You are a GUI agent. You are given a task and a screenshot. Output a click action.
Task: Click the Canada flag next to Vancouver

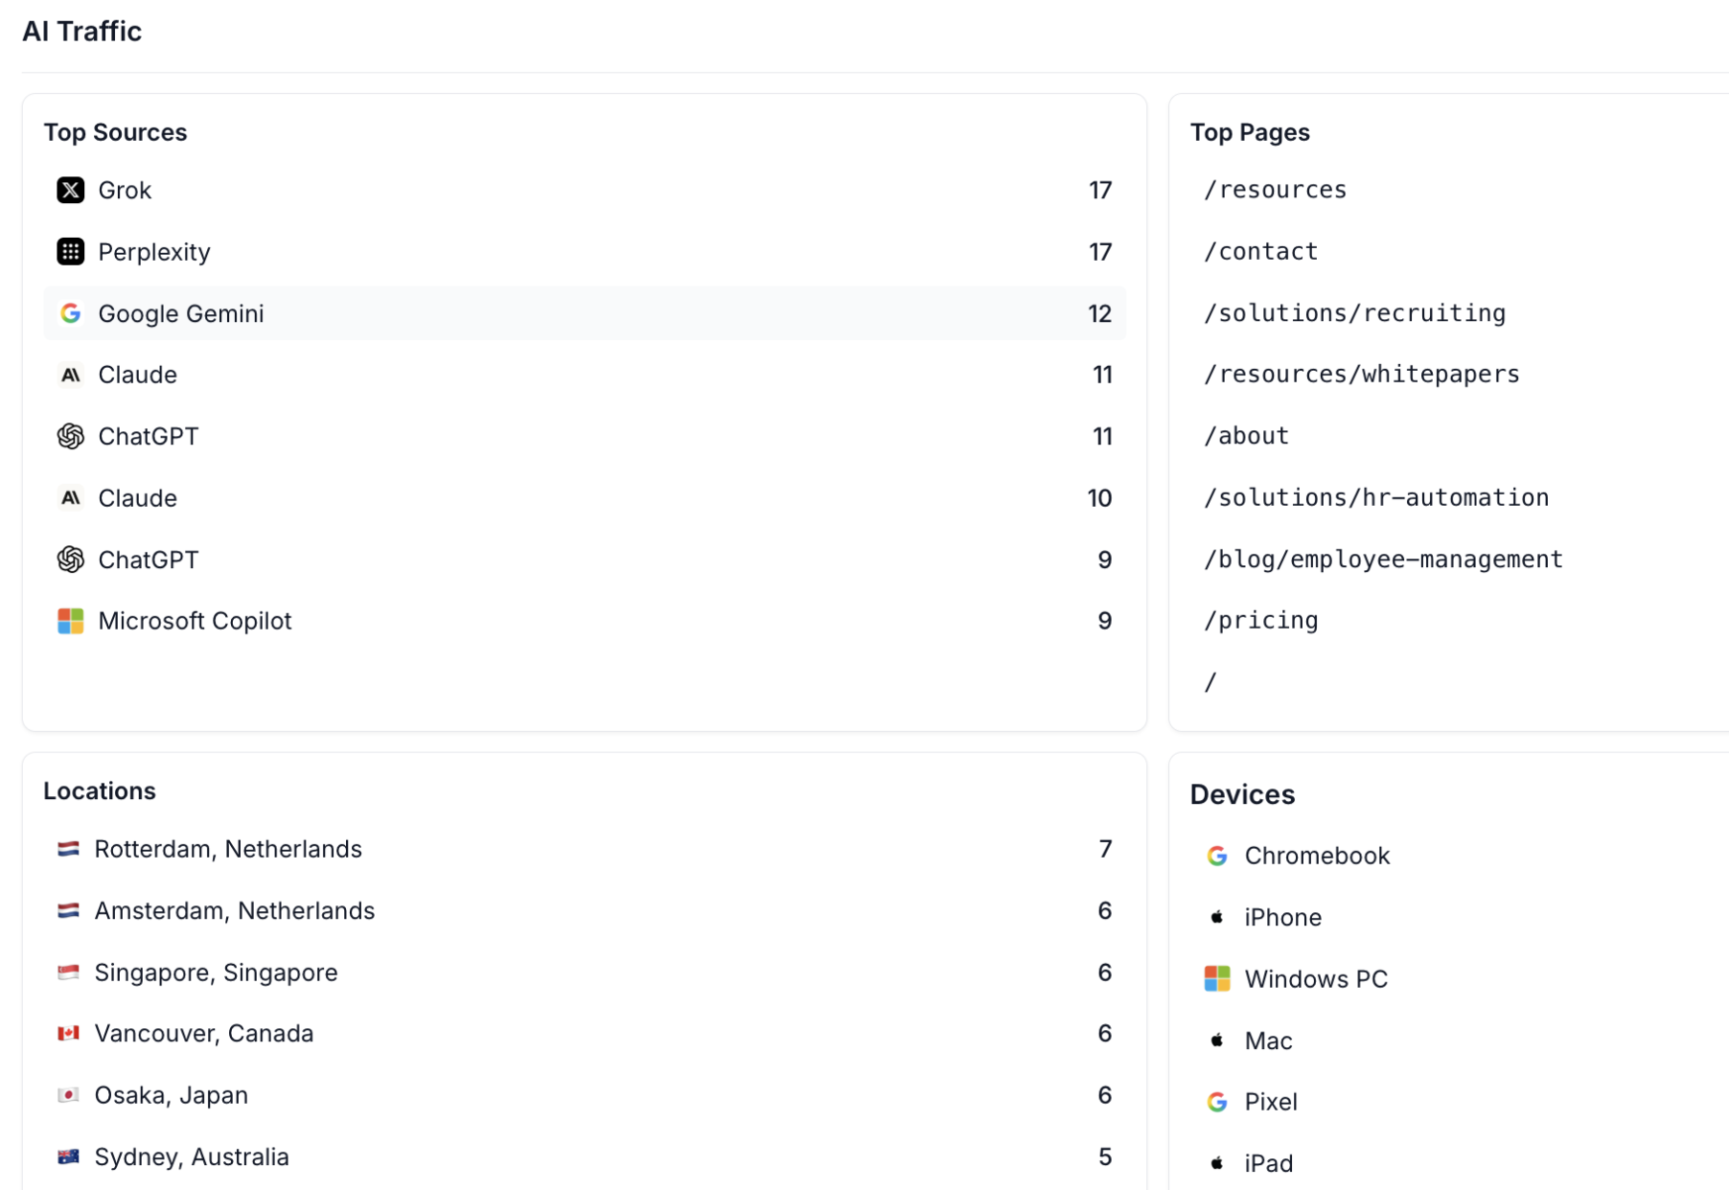68,1033
